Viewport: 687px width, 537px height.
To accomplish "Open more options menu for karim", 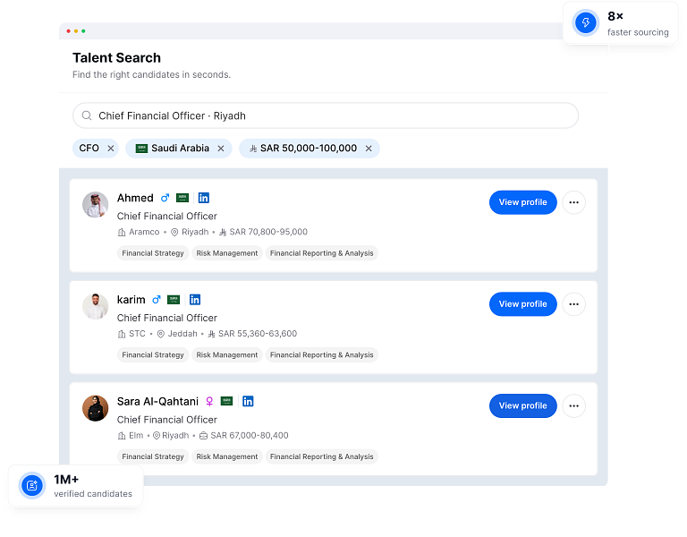I will tap(574, 304).
